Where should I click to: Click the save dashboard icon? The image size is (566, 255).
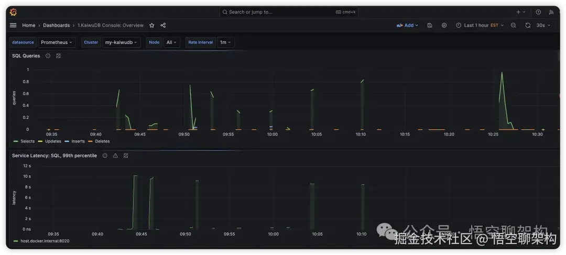pos(430,25)
